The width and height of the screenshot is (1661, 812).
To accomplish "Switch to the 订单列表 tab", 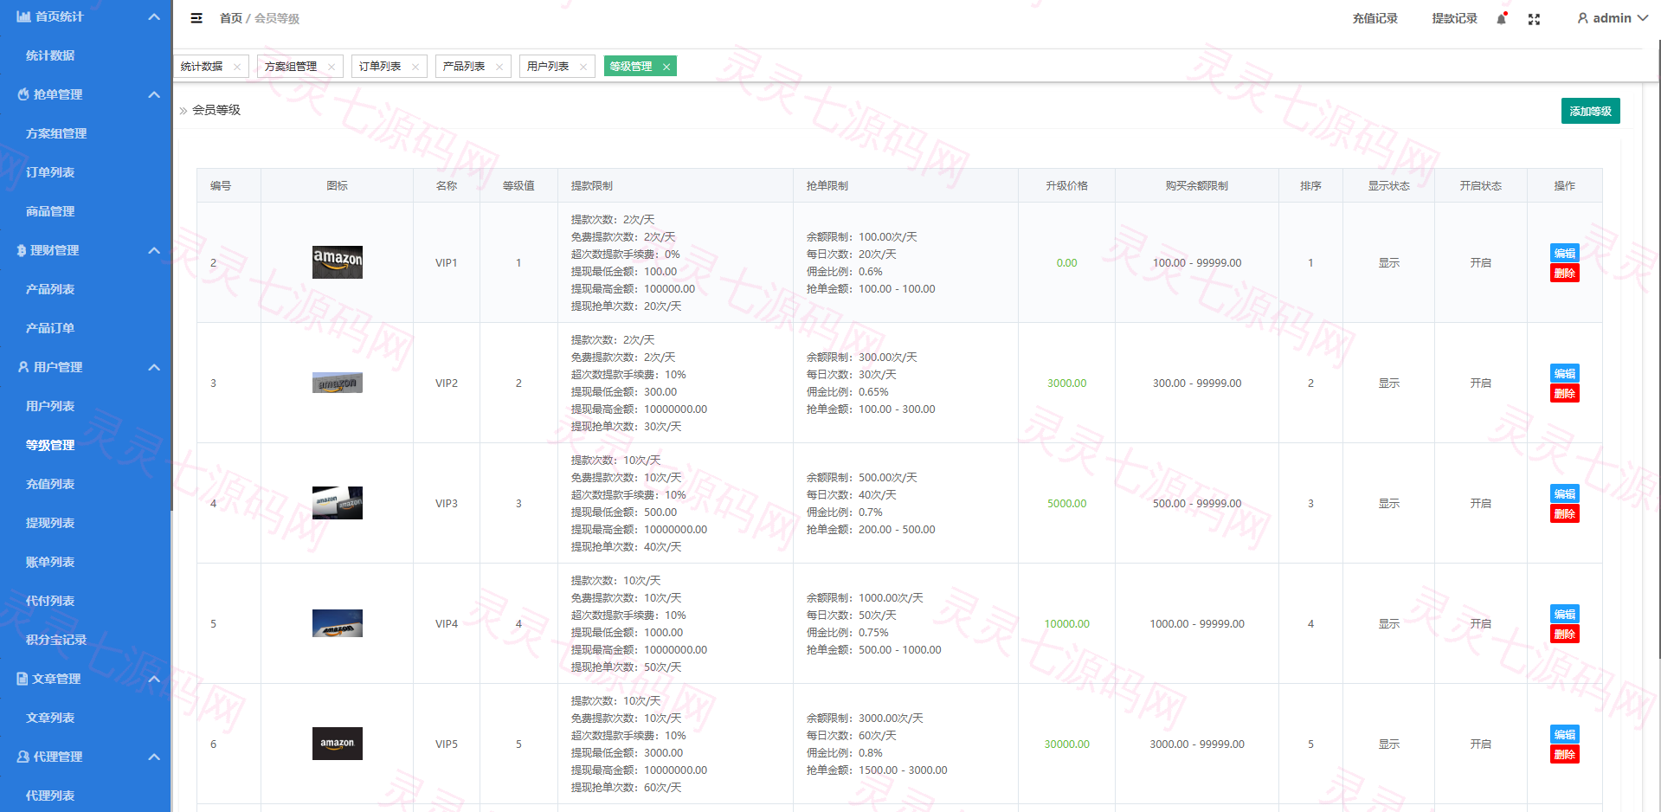I will (380, 67).
